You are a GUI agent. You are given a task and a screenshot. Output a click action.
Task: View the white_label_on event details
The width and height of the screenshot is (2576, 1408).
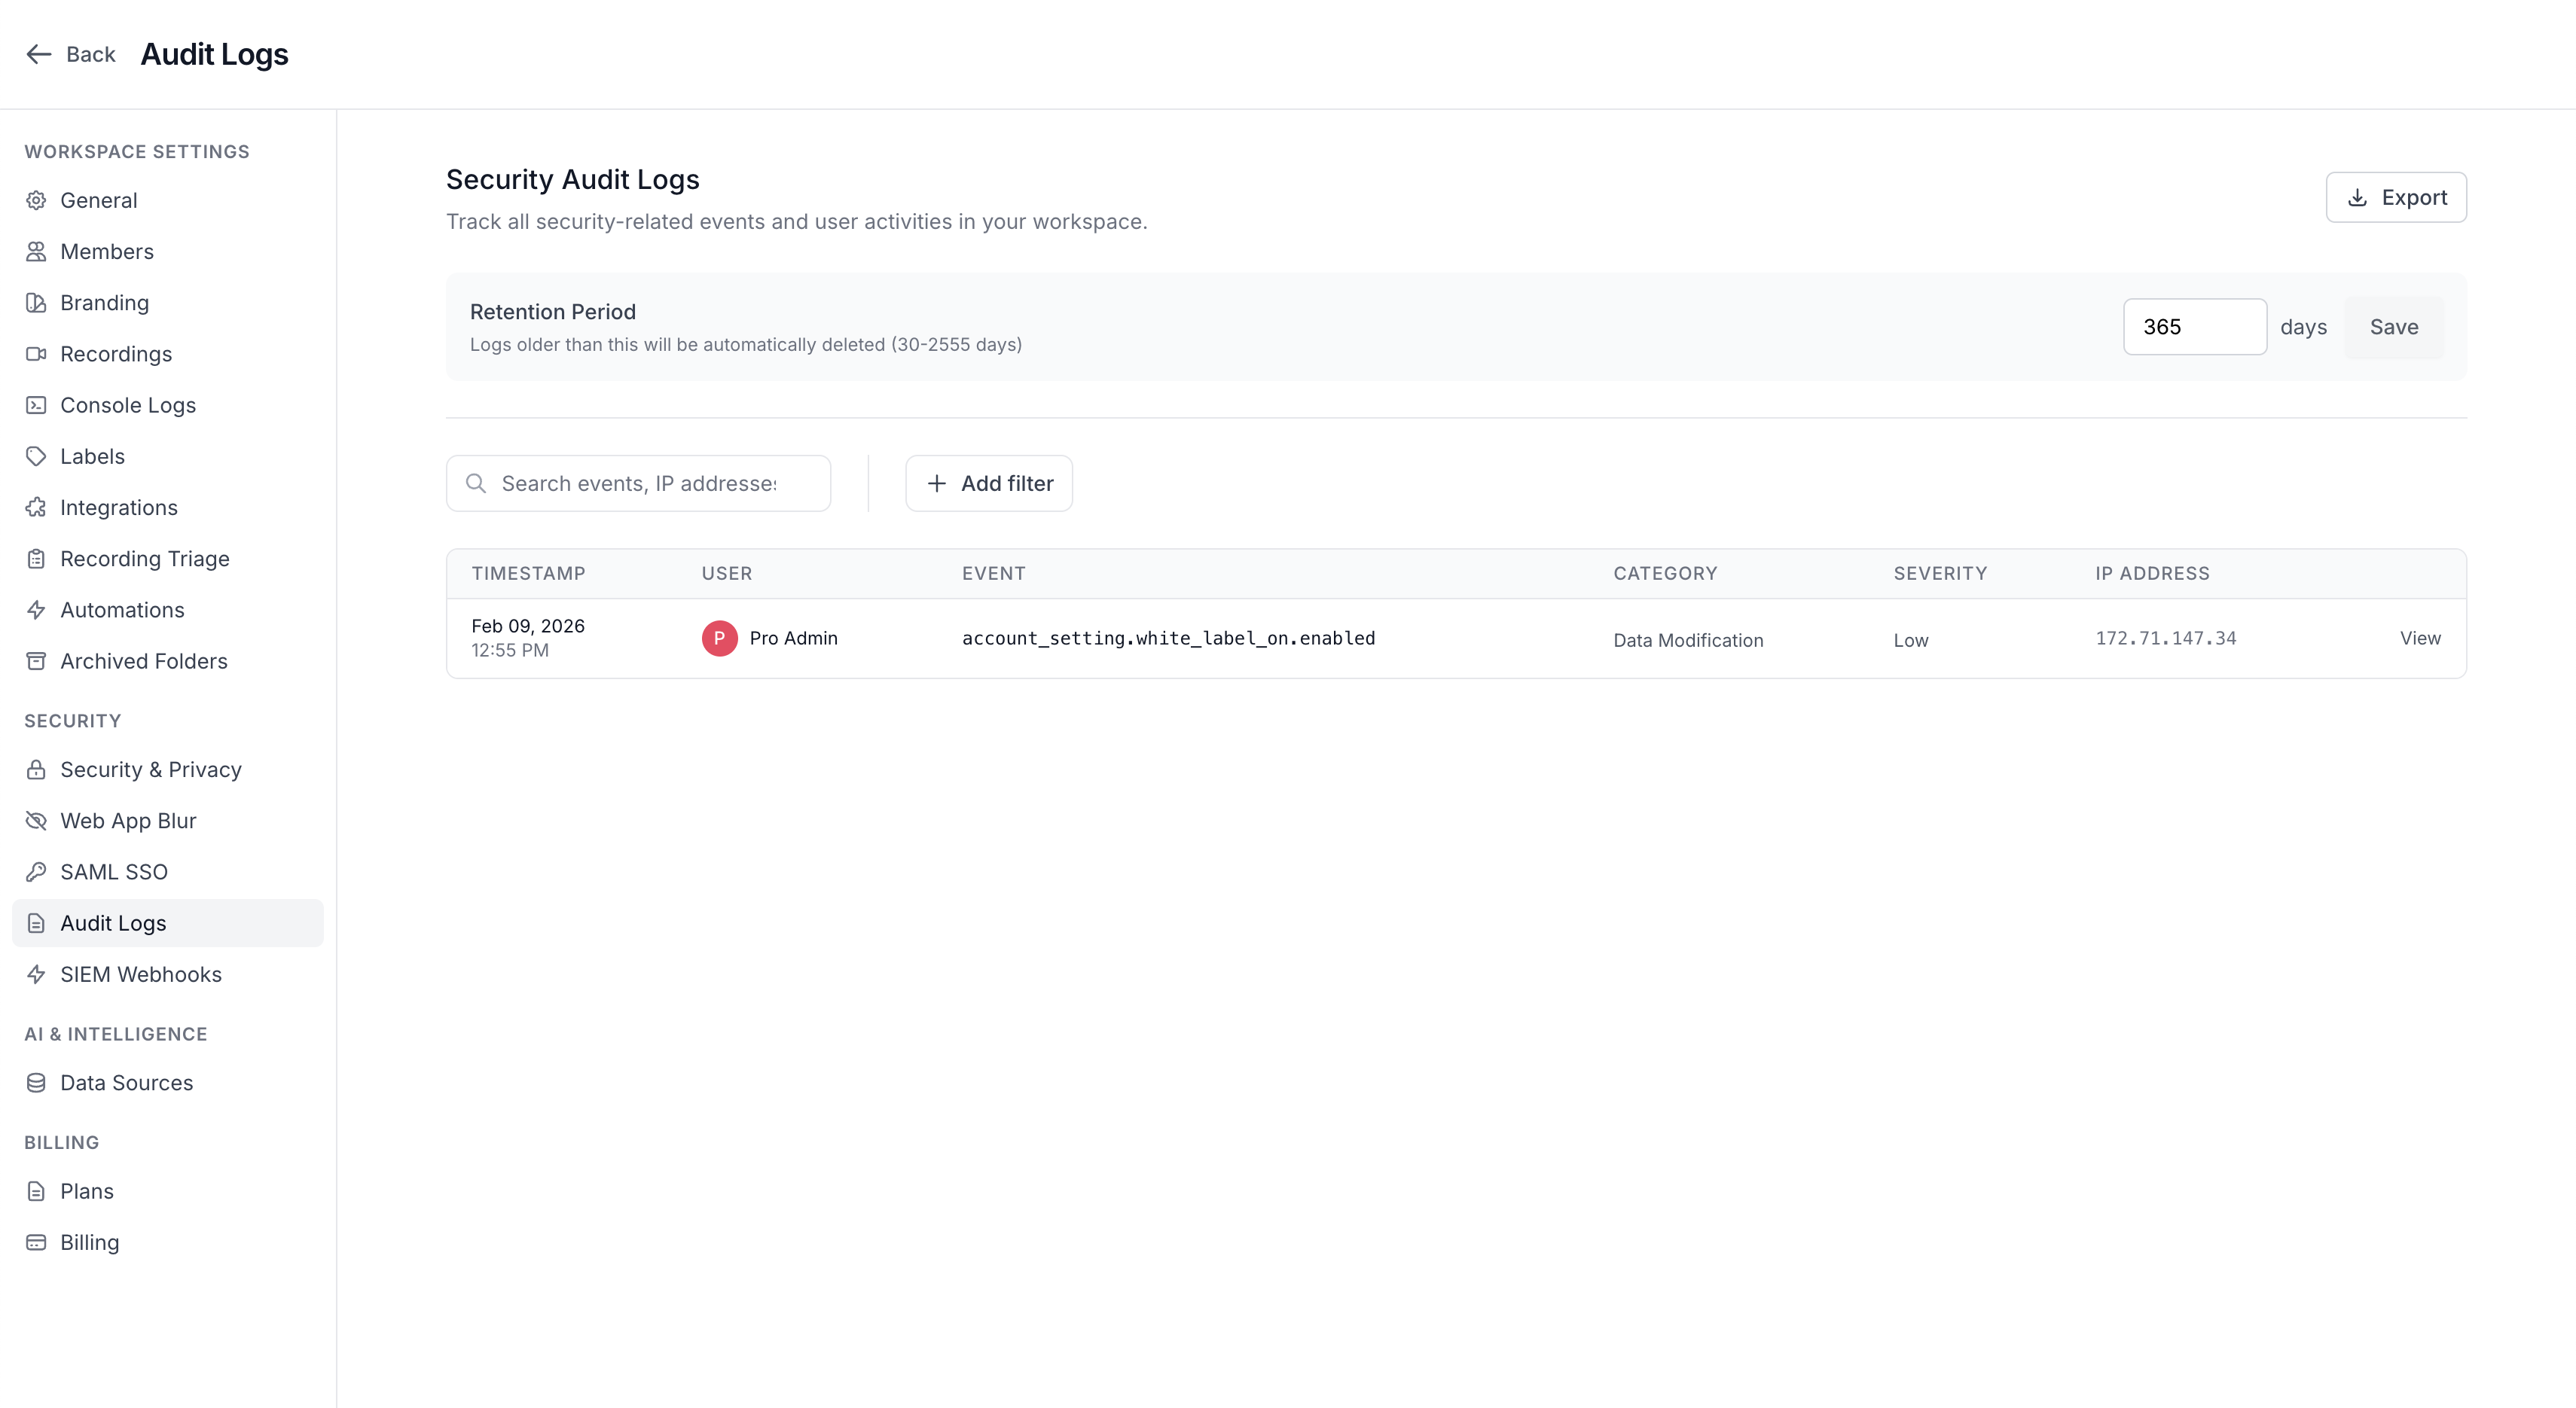(x=2419, y=638)
